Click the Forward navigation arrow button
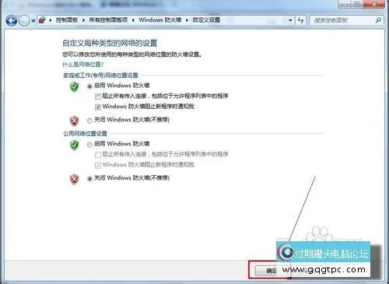 pos(24,20)
